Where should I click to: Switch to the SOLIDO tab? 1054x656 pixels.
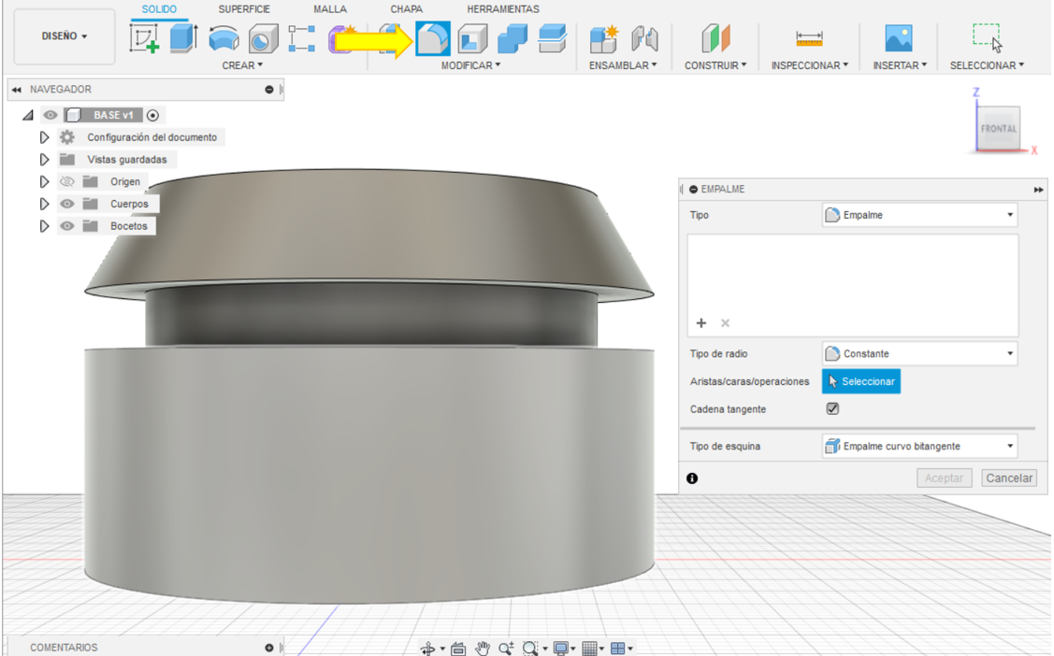pos(159,9)
